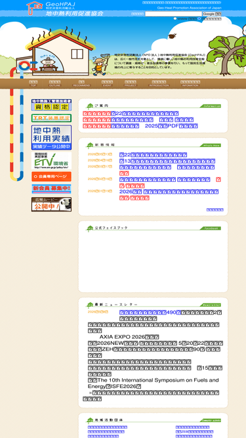The image size is (246, 438).
Task: Click the green Newsletter tag
Action: (x=211, y=305)
